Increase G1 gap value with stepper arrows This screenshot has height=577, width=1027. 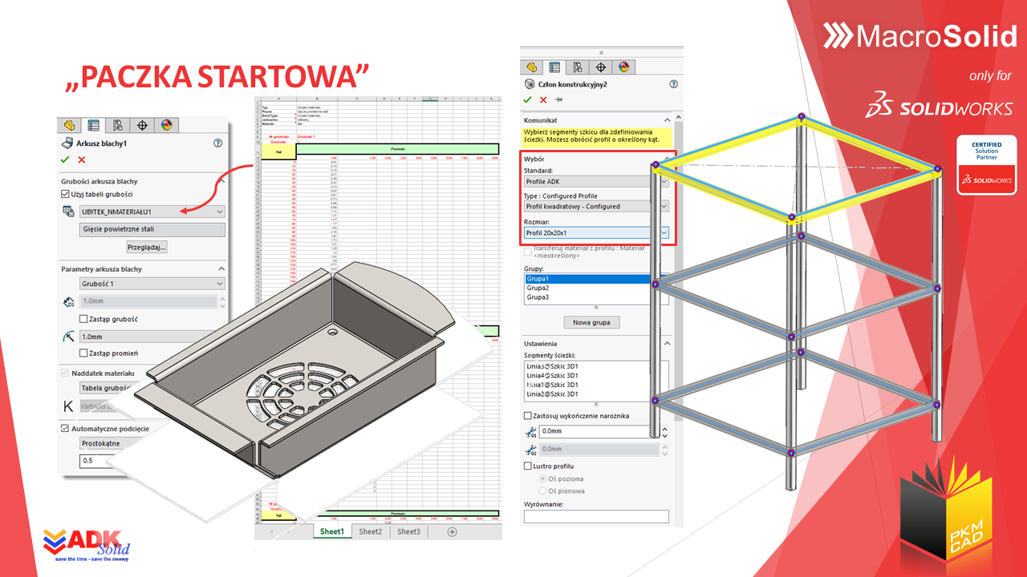[x=664, y=429]
